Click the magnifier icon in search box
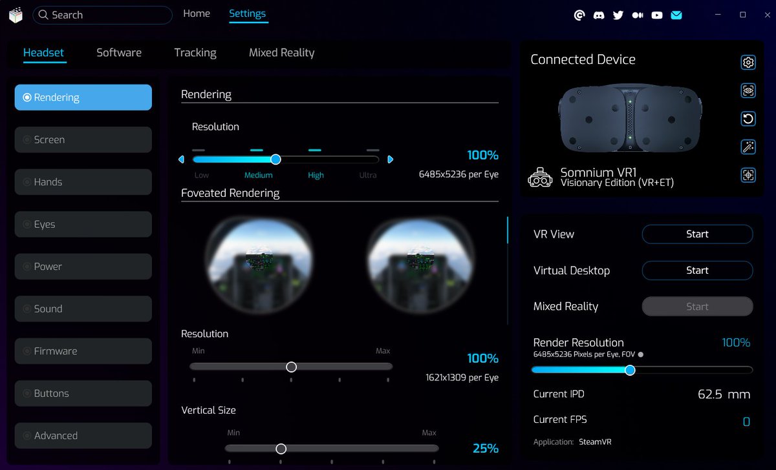 coord(43,15)
